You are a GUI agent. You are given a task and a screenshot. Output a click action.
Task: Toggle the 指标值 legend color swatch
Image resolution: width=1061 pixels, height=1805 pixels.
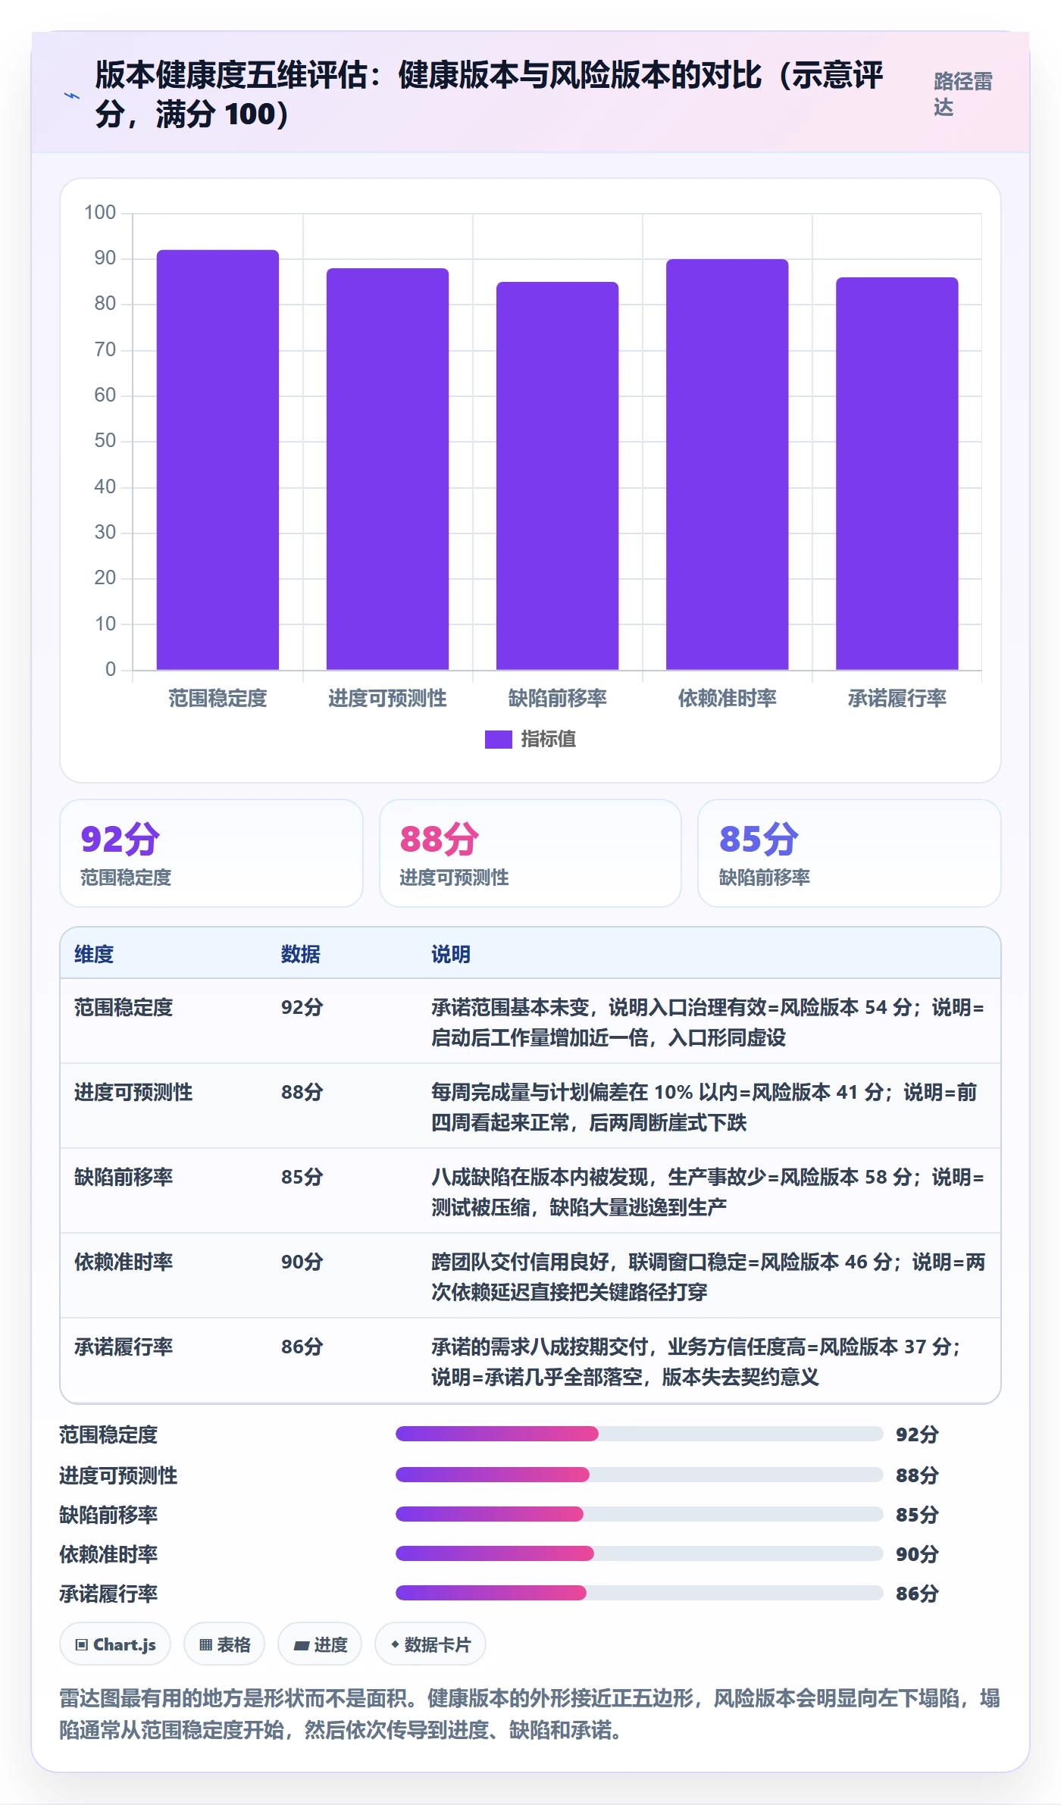499,739
